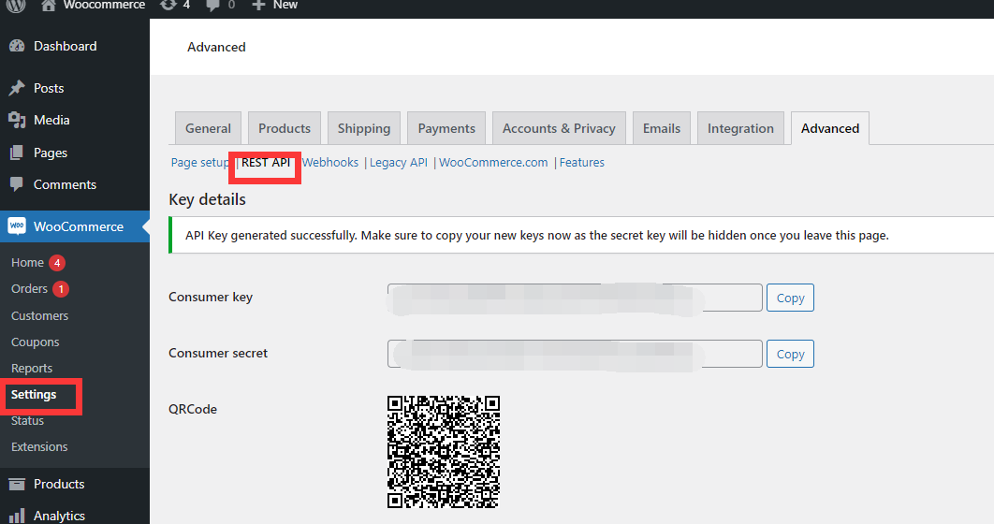The image size is (994, 524).
Task: Switch to the Shipping settings tab
Action: [363, 128]
